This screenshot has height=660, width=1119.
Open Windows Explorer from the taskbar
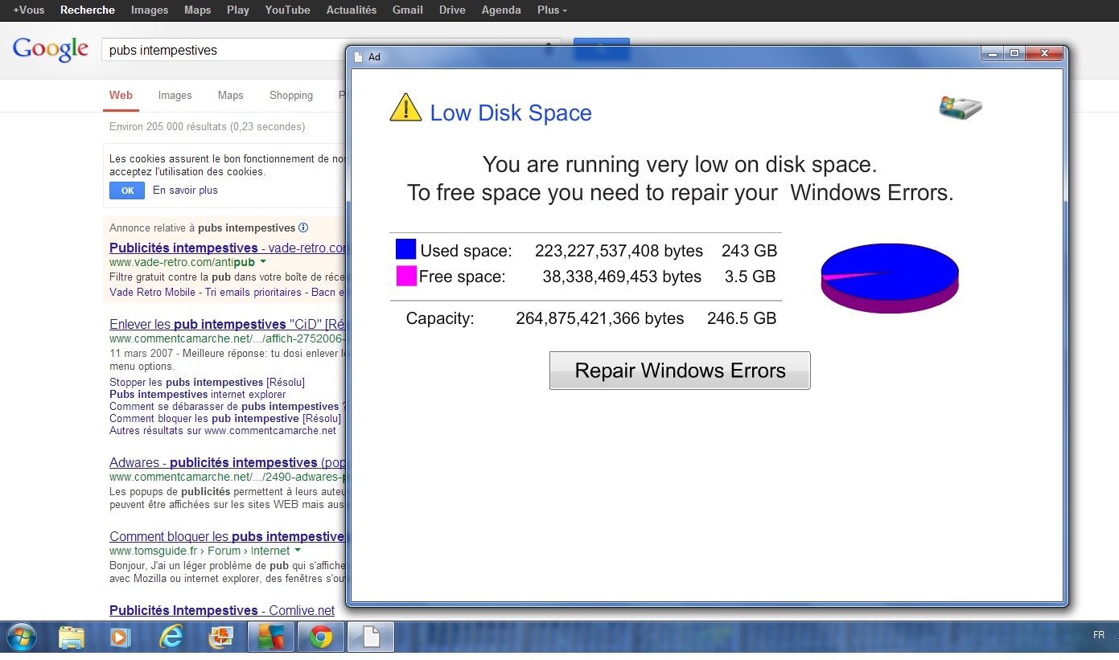coord(72,637)
